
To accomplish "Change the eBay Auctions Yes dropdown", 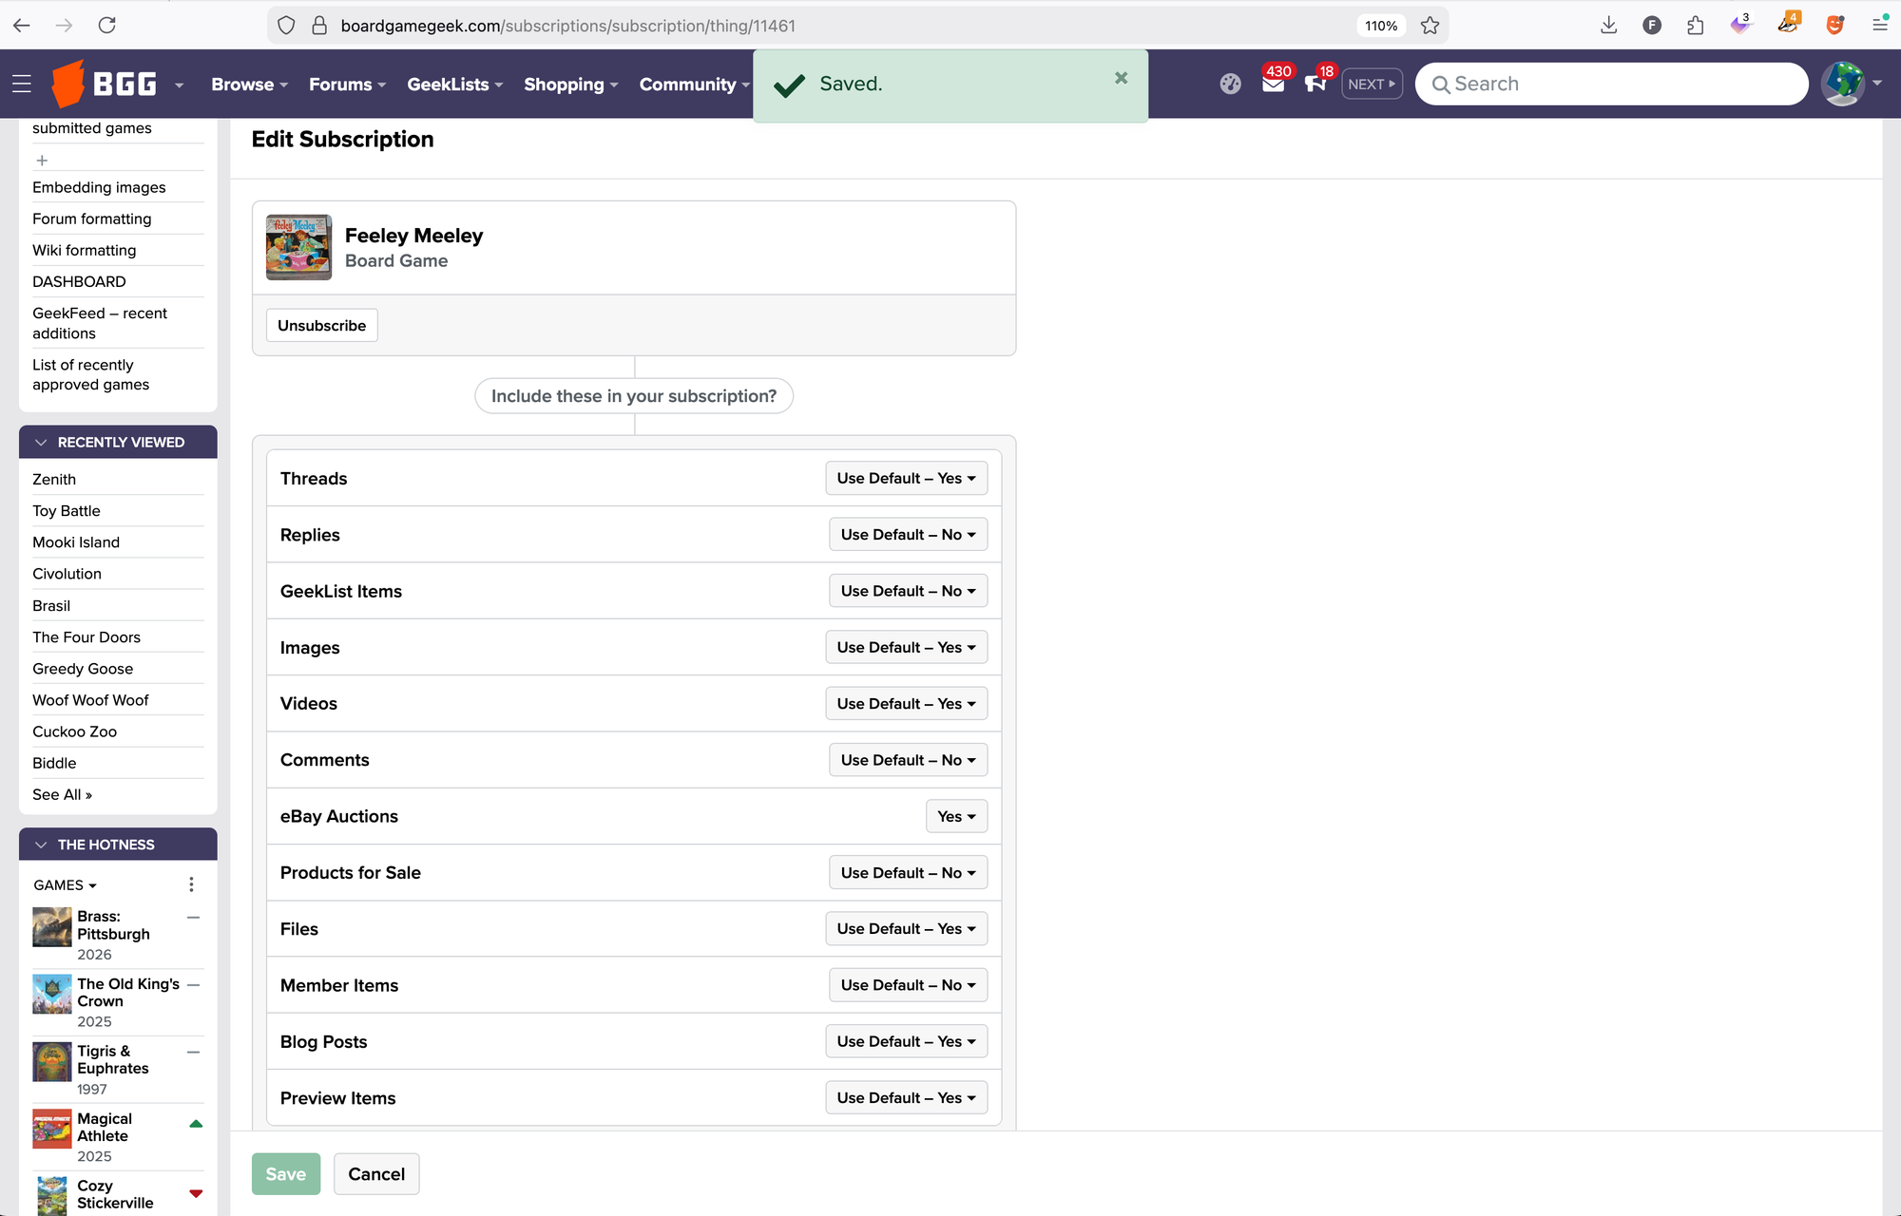I will point(956,816).
